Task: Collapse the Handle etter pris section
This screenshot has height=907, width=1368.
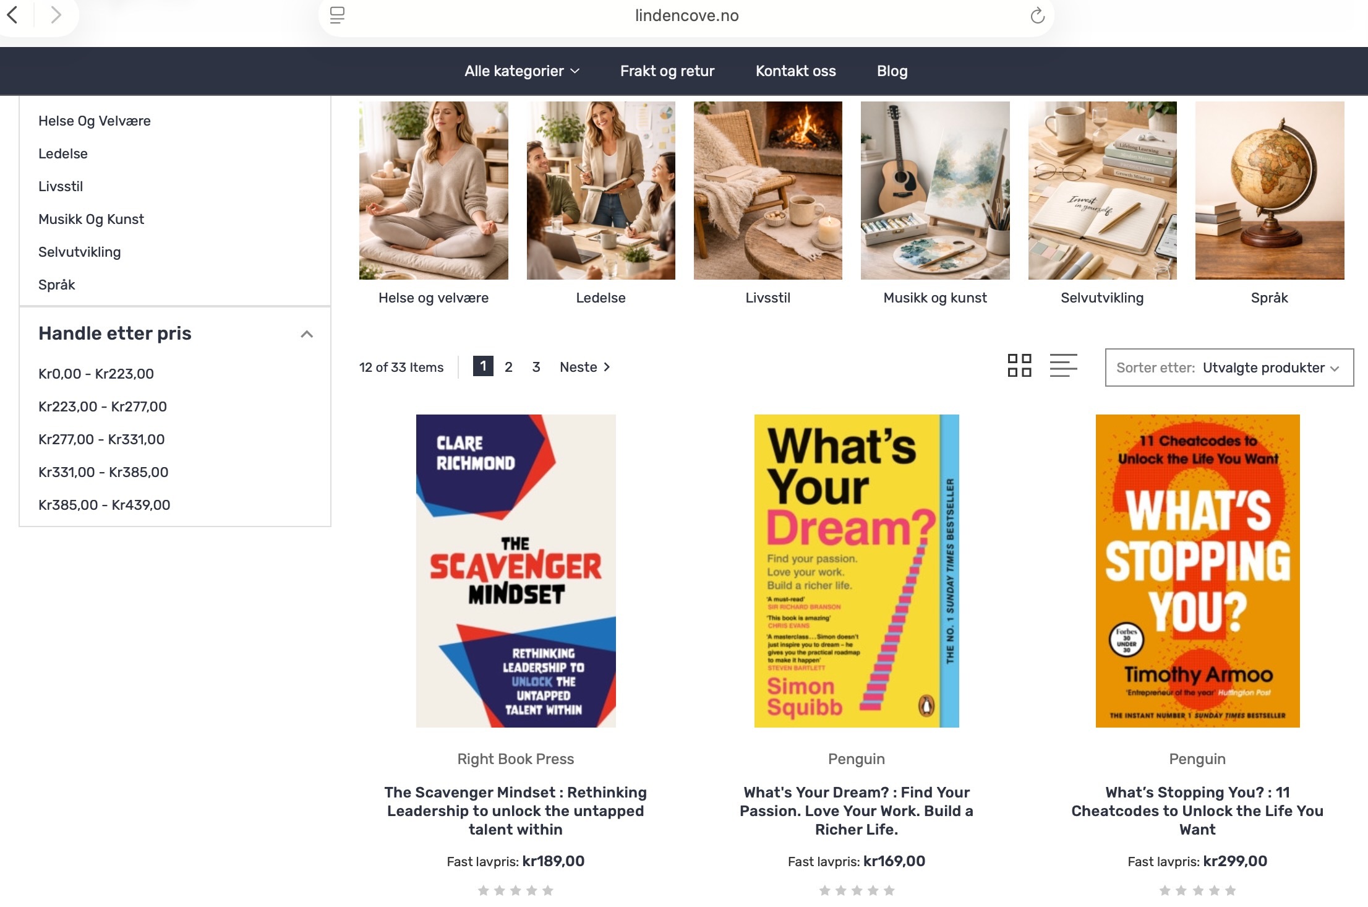Action: point(307,334)
